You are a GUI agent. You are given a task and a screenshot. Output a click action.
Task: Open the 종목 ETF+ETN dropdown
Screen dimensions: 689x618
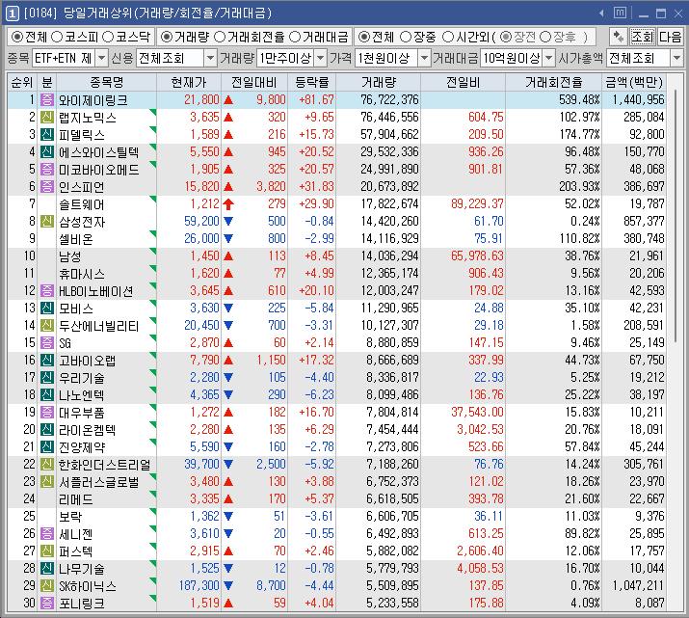[x=101, y=58]
